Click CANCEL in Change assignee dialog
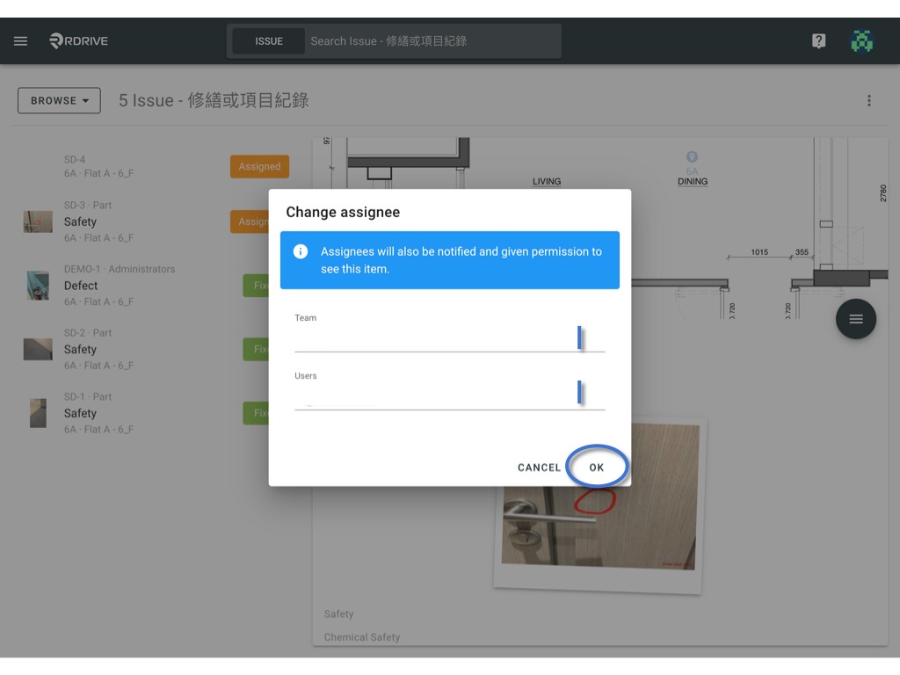This screenshot has width=900, height=675. tap(539, 468)
